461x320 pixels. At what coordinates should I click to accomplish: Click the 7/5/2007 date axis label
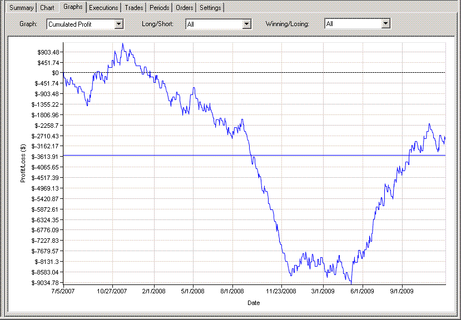click(63, 291)
